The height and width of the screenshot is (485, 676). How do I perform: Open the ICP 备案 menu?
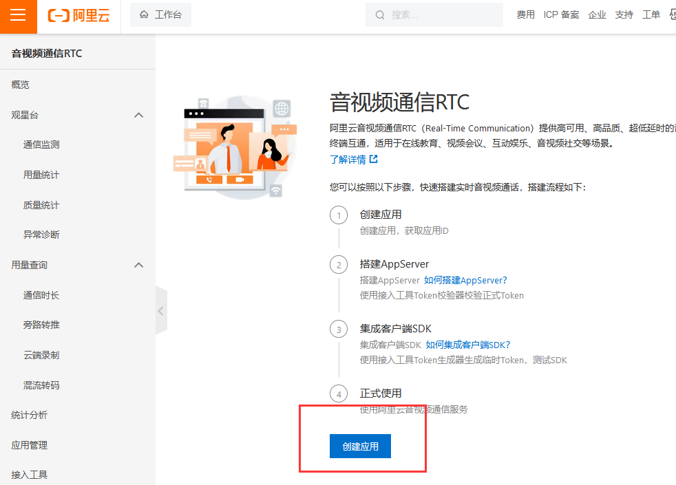(561, 14)
